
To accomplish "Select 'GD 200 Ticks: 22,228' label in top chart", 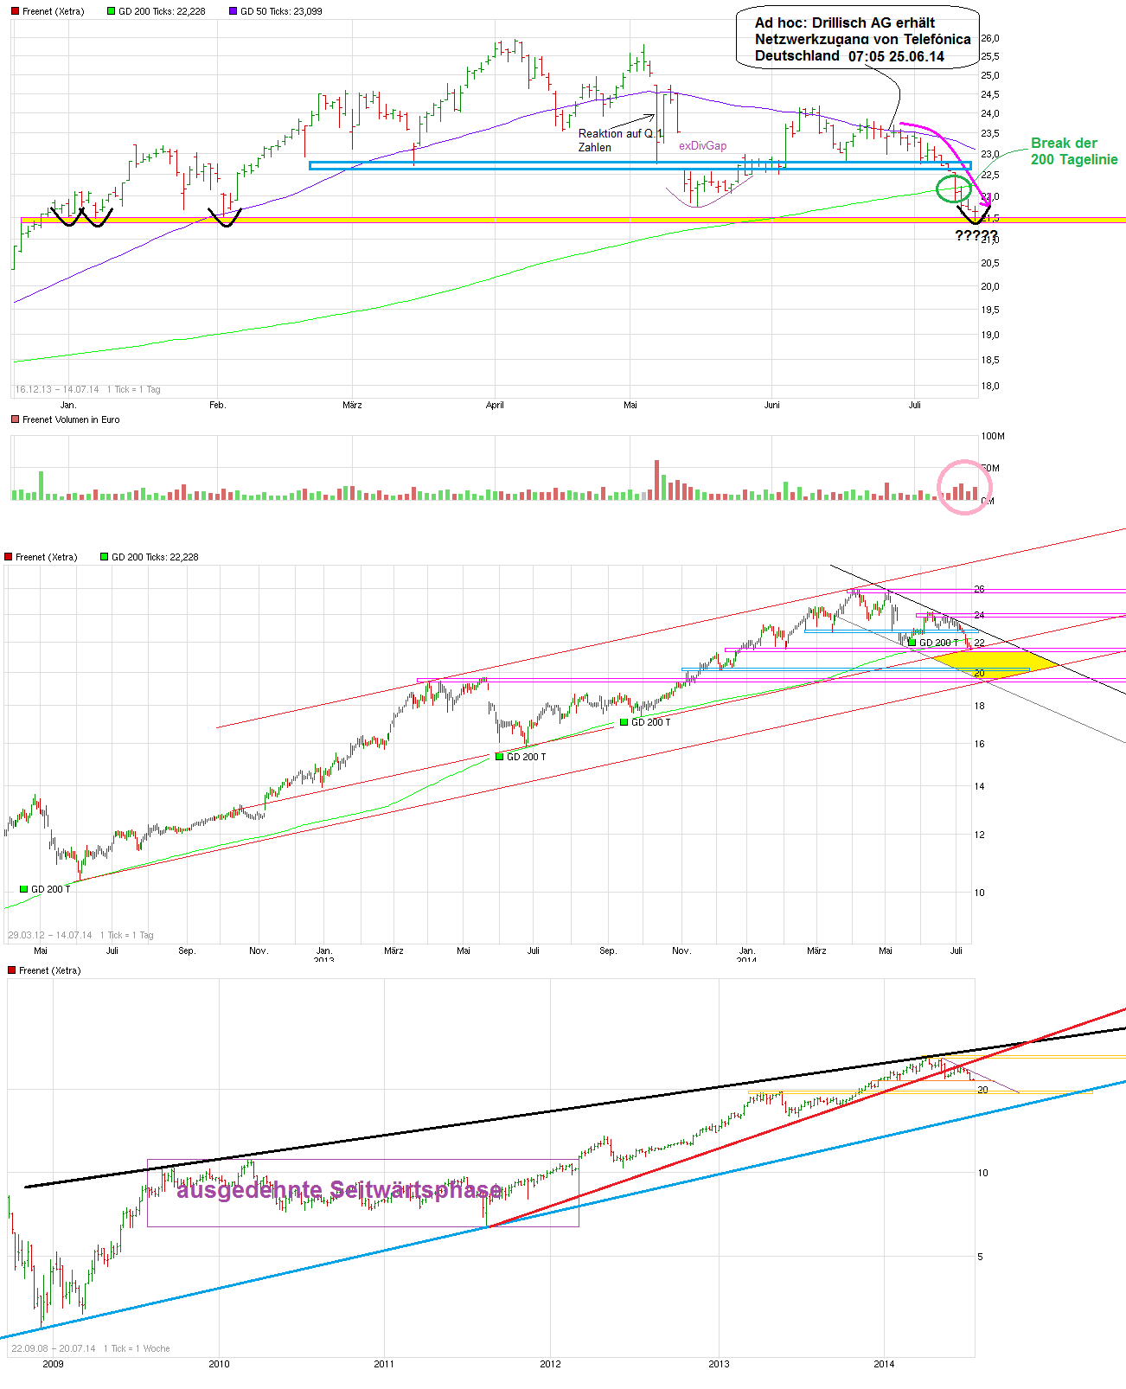I will coord(162,11).
